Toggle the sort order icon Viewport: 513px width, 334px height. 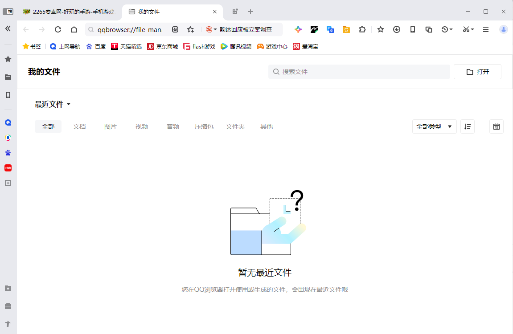tap(467, 126)
